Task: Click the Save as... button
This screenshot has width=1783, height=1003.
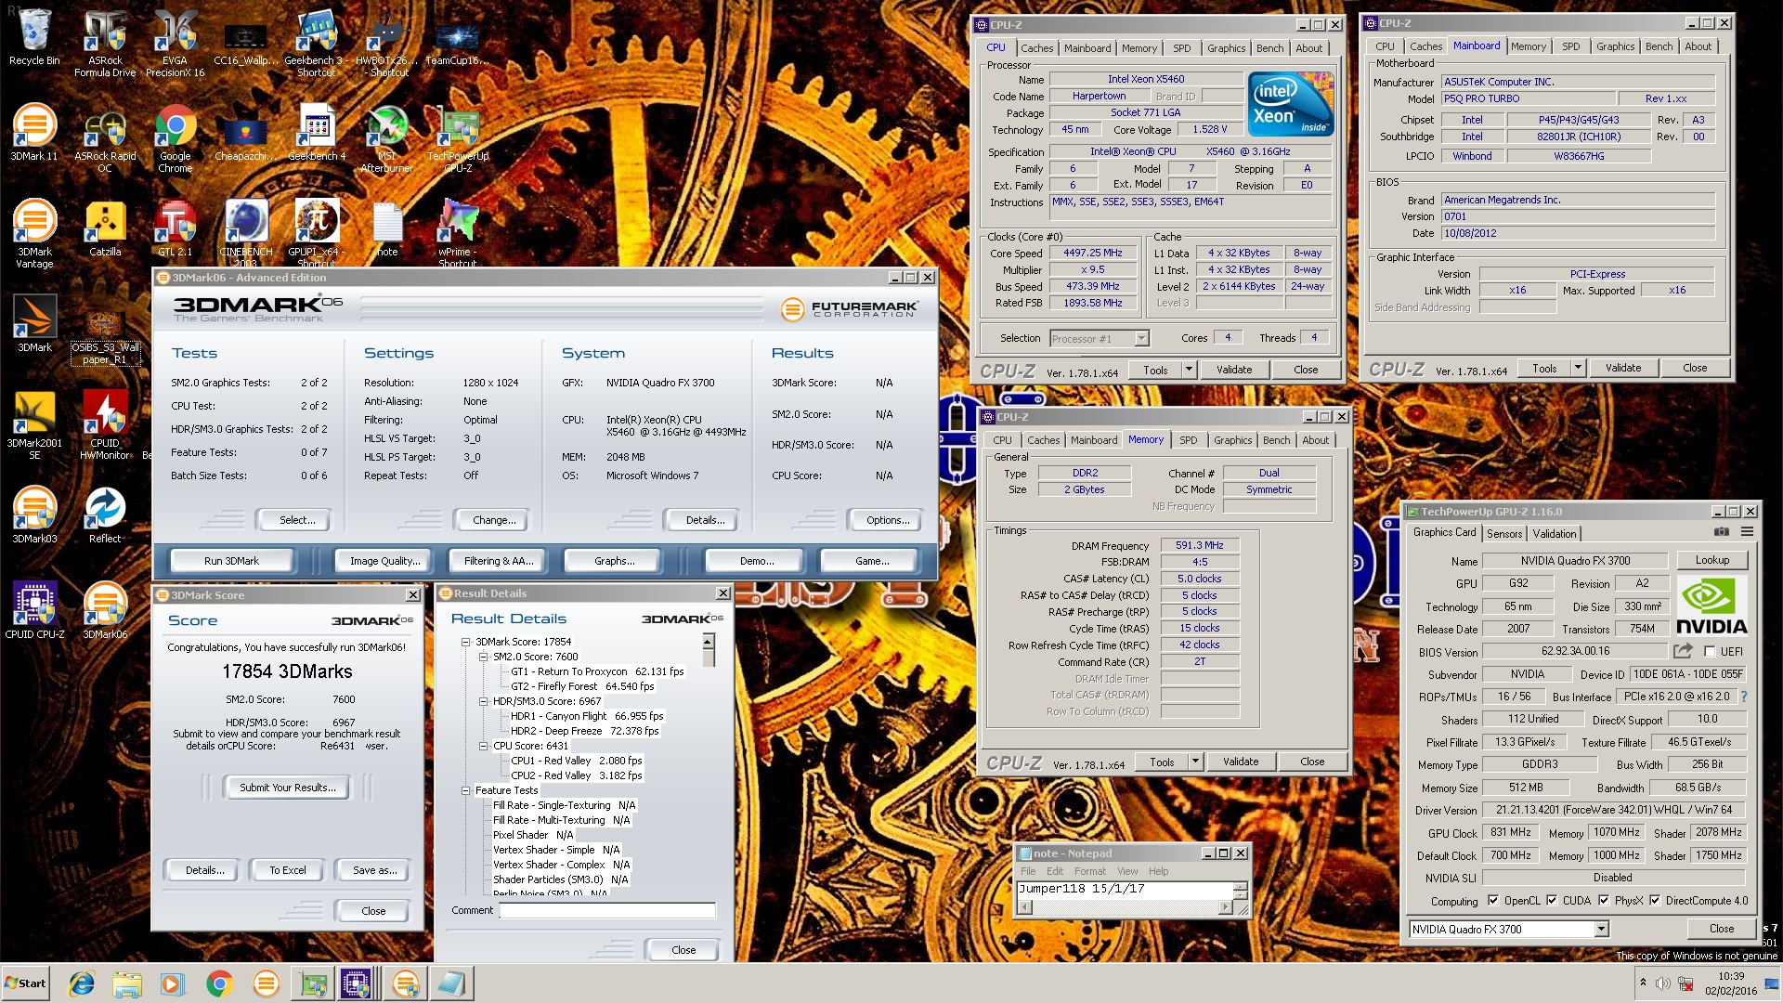Action: (x=375, y=870)
